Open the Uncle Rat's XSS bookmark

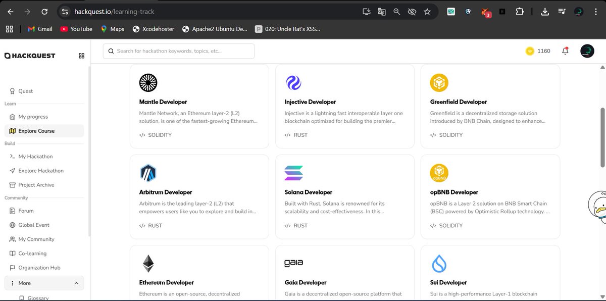(x=287, y=29)
